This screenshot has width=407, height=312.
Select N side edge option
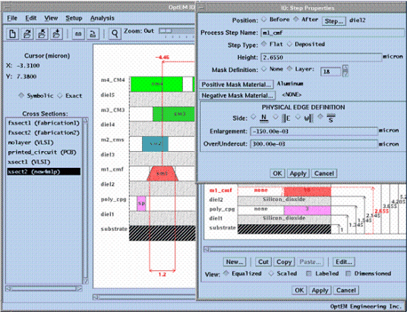(x=254, y=117)
